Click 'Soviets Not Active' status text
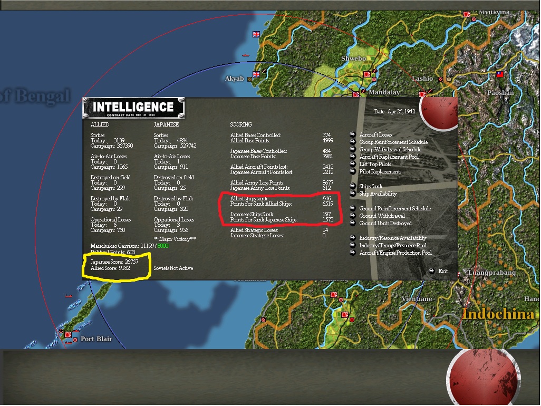Image resolution: width=541 pixels, height=406 pixels. tap(173, 268)
